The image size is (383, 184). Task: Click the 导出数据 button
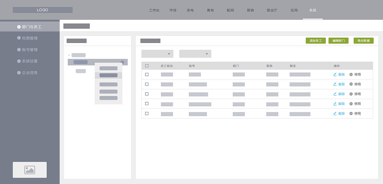pos(364,41)
